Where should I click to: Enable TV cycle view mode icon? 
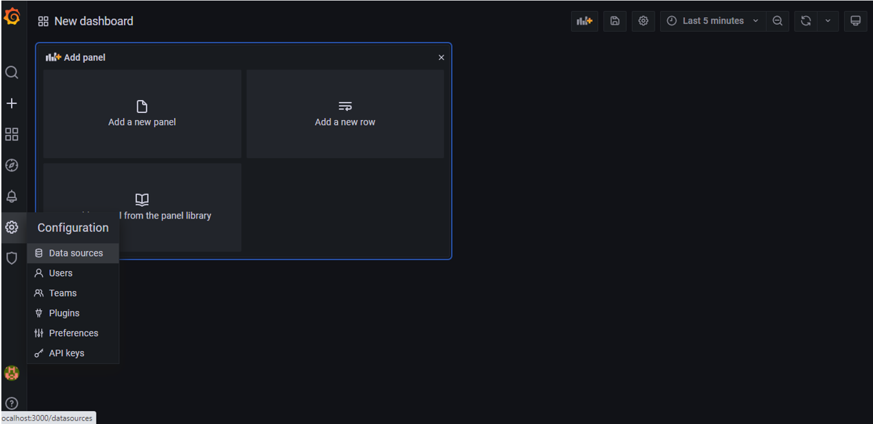[855, 21]
